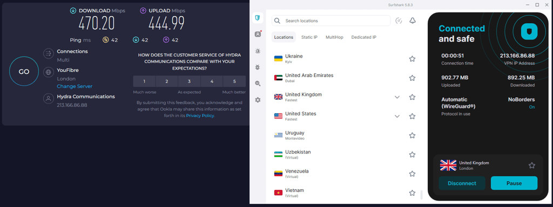The height and width of the screenshot is (207, 553).
Task: Click the Change Server link
Action: click(75, 86)
